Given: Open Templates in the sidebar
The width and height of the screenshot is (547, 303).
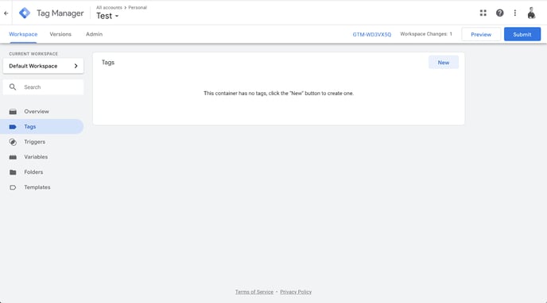Looking at the screenshot, I should pyautogui.click(x=42, y=187).
